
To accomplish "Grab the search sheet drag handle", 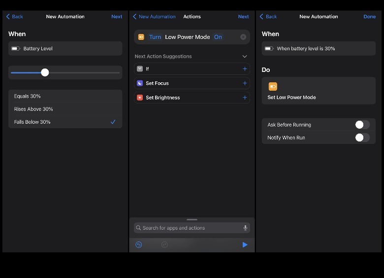I will 192,219.
